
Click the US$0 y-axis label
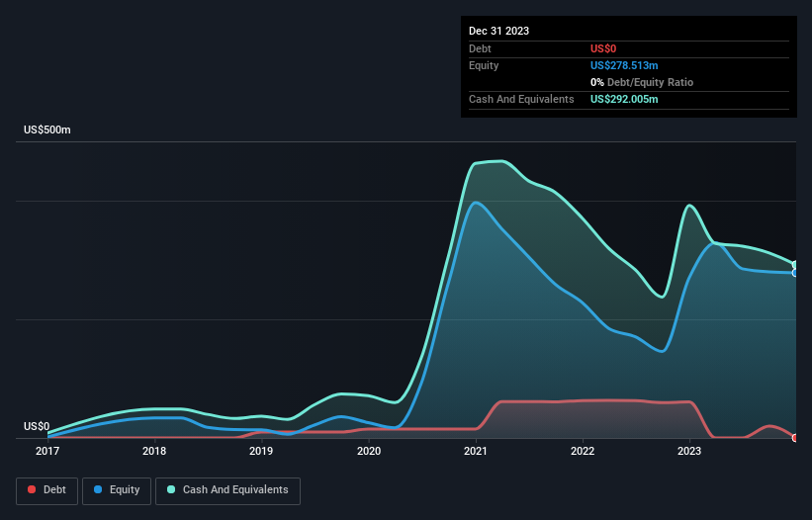pos(37,426)
